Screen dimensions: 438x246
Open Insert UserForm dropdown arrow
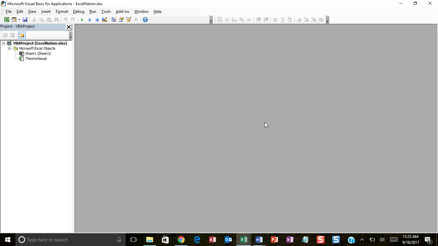pyautogui.click(x=19, y=20)
